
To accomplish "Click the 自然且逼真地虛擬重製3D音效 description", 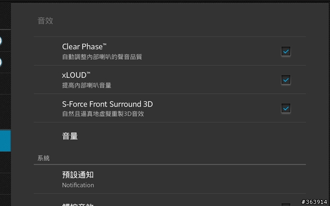I will (103, 114).
